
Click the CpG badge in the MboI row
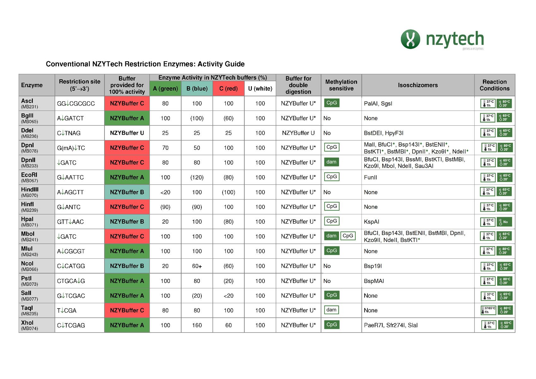point(348,236)
